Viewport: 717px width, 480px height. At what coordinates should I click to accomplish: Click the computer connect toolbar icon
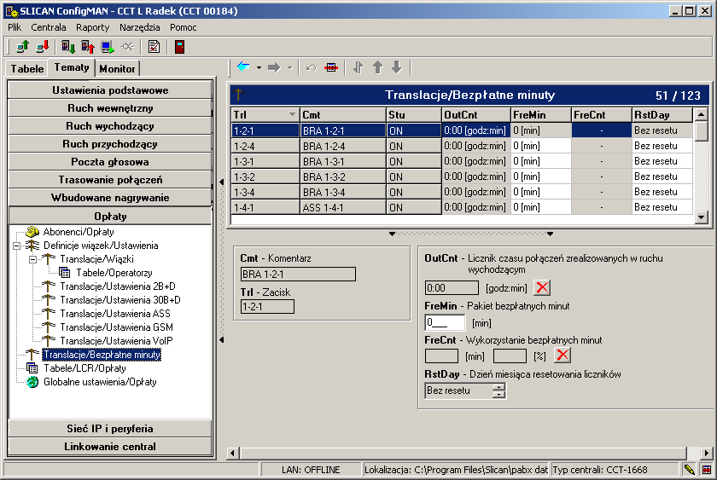[x=108, y=47]
